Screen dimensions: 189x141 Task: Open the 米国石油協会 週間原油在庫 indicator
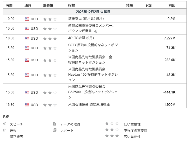[89, 105]
